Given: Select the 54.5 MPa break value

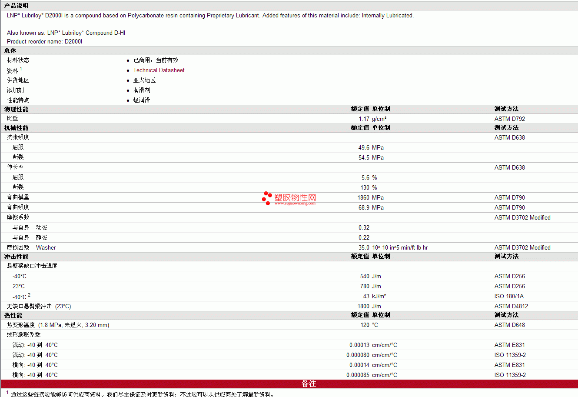Looking at the screenshot, I should click(371, 157).
